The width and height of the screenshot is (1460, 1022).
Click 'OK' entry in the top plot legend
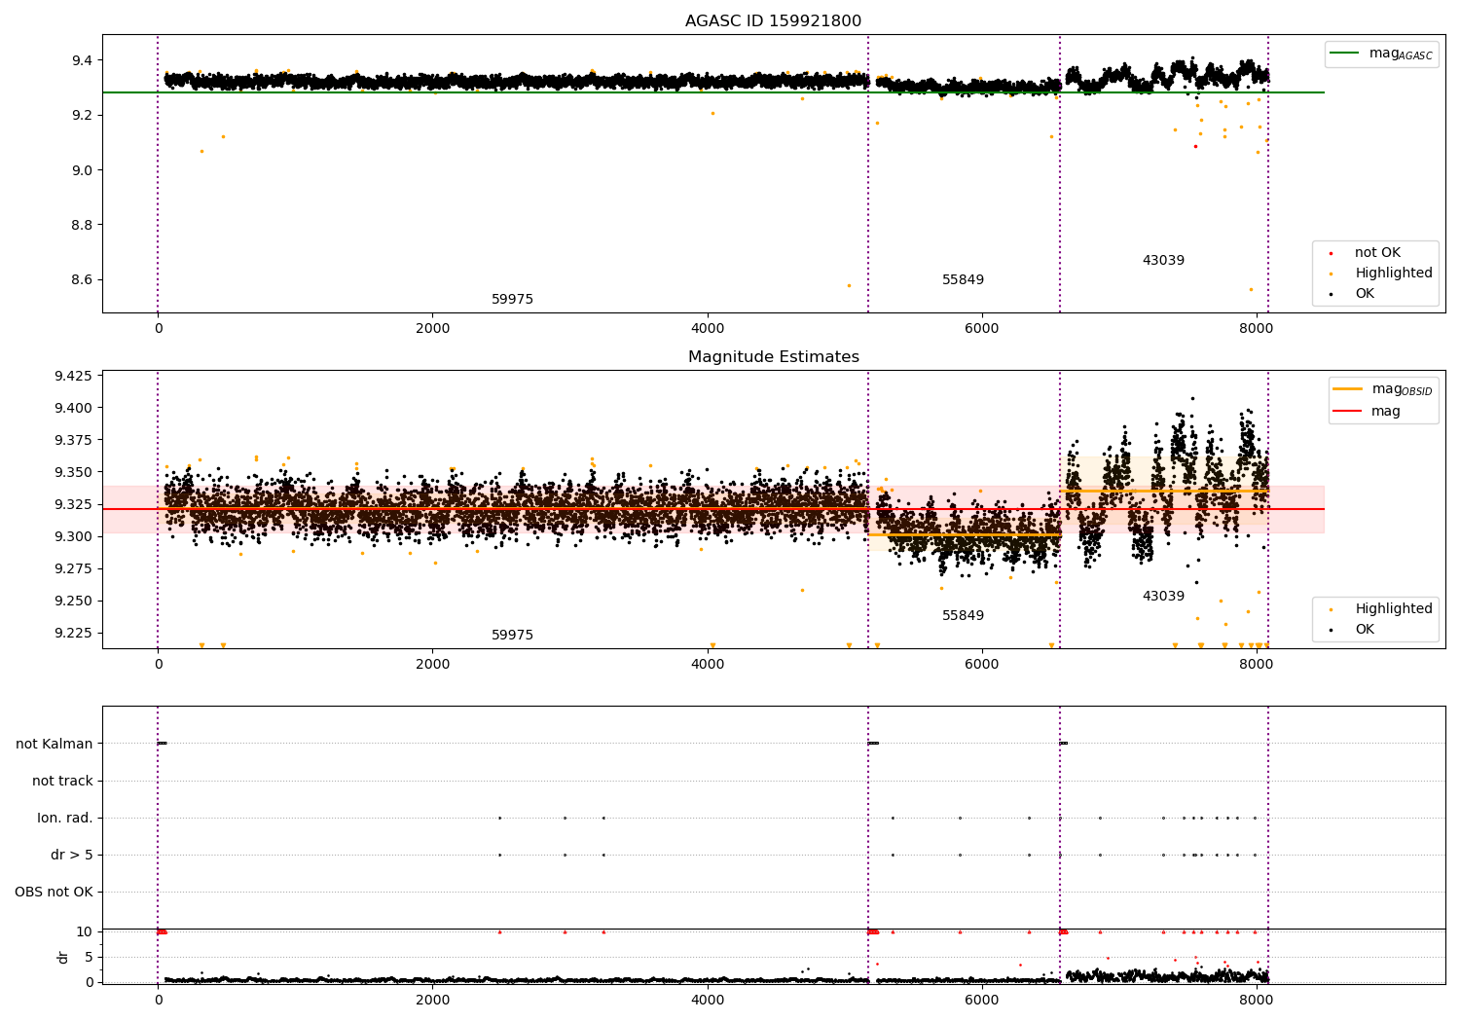1365,294
